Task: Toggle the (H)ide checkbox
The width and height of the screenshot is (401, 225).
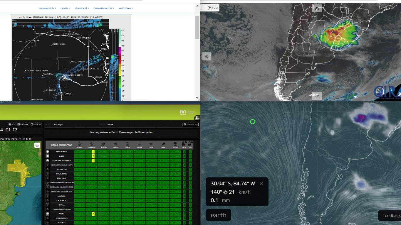Action: [x=204, y=8]
